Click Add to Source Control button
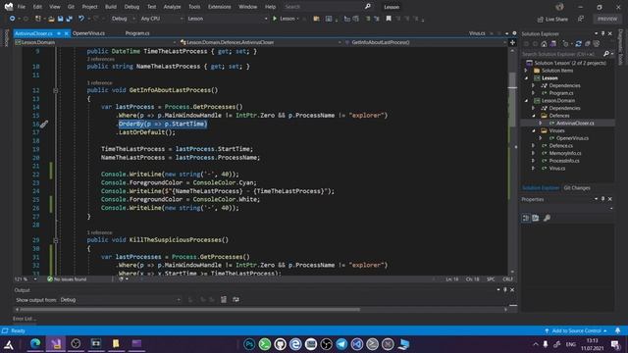The width and height of the screenshot is (628, 353). coord(576,330)
